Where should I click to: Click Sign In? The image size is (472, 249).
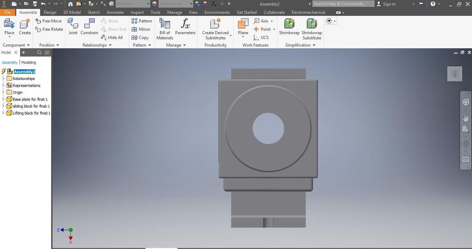pyautogui.click(x=386, y=4)
